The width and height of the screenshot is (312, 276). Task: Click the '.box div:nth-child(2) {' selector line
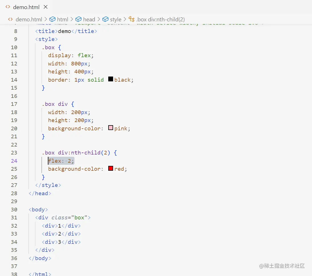[79, 153]
